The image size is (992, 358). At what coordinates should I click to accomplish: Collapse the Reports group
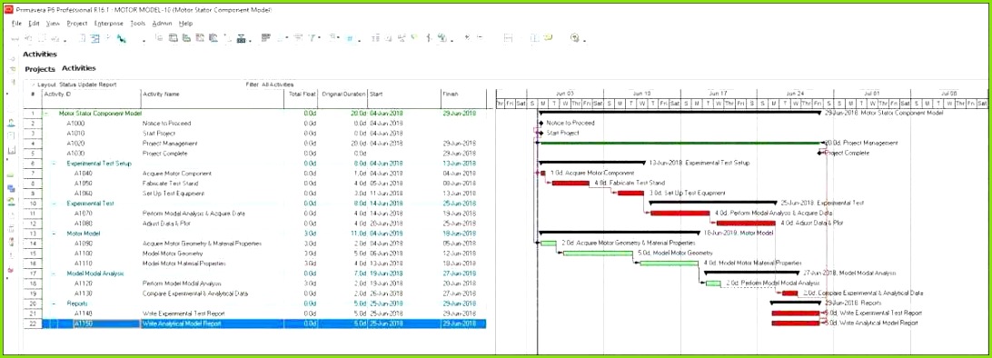pyautogui.click(x=55, y=303)
